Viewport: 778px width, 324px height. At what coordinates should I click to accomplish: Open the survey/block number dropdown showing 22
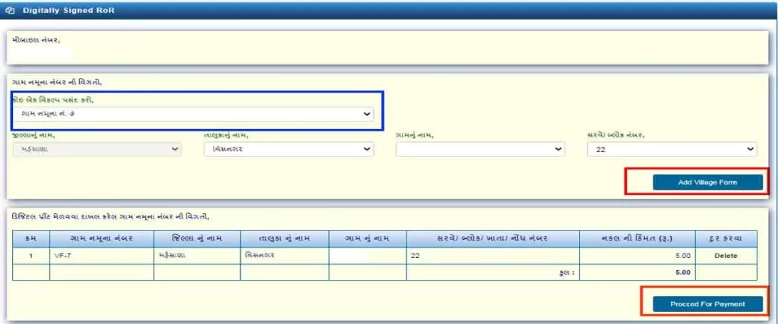click(672, 149)
